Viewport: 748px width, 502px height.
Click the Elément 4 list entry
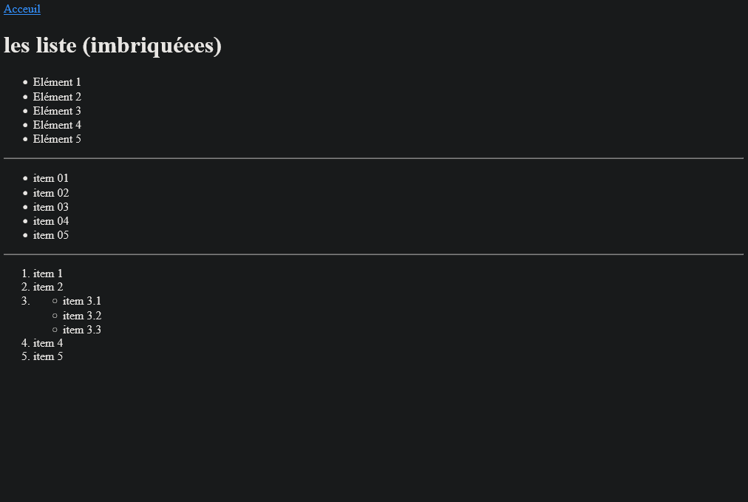tap(57, 125)
